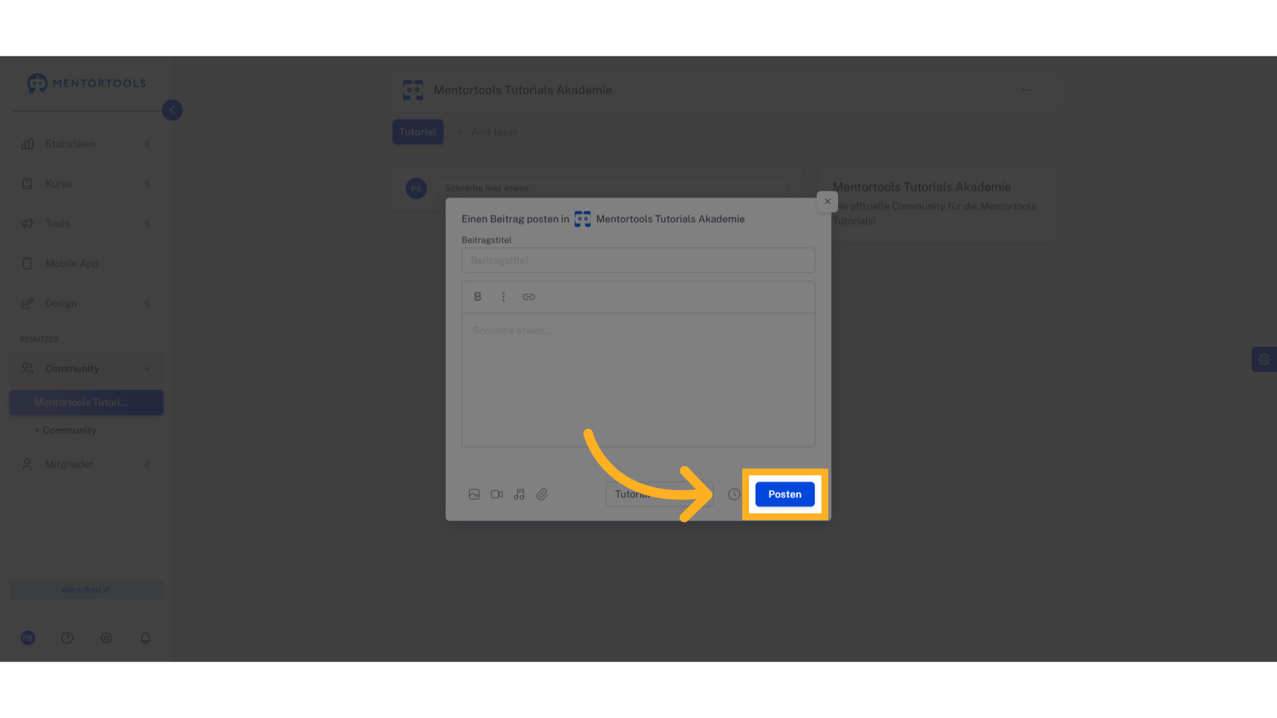Image resolution: width=1277 pixels, height=718 pixels.
Task: Click the Community people icon
Action: tap(27, 368)
